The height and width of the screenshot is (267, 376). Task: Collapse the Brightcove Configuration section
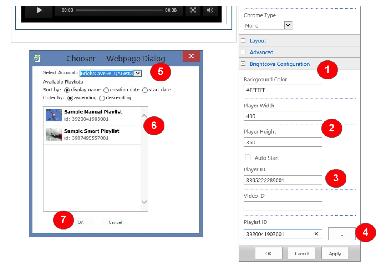(243, 64)
